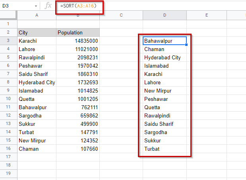Click the population value 11021000
The height and width of the screenshot is (180, 246).
[x=78, y=49]
